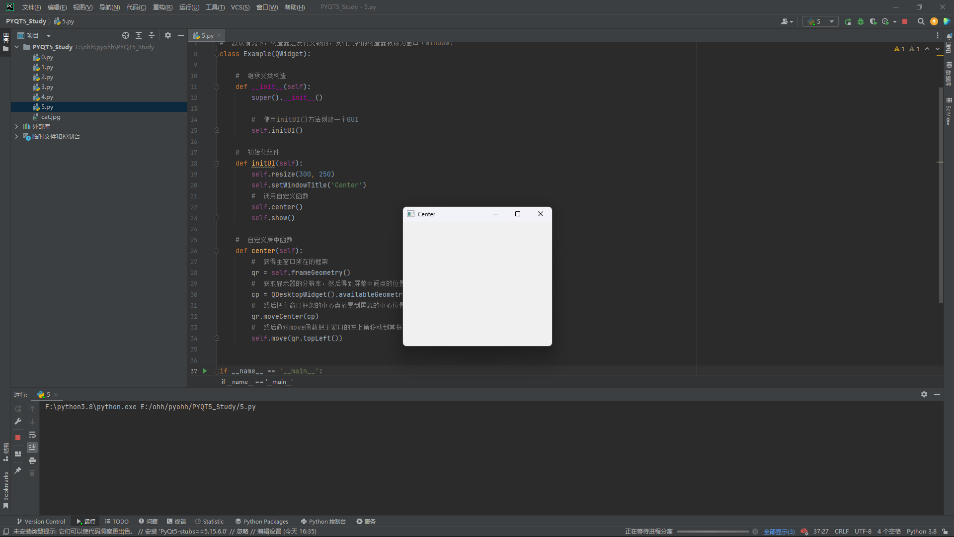The image size is (954, 537).
Task: Open run configuration dropdown labeled 5
Action: point(820,21)
